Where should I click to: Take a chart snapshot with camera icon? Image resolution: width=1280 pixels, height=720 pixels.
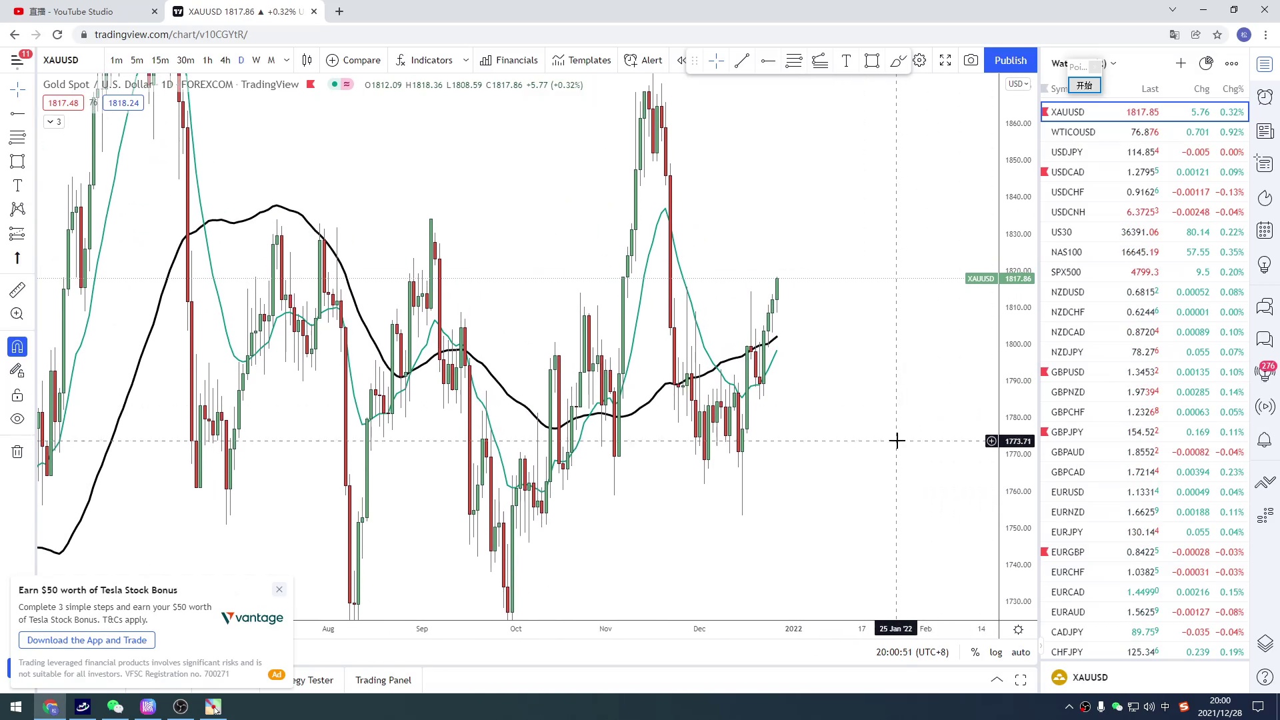click(971, 60)
